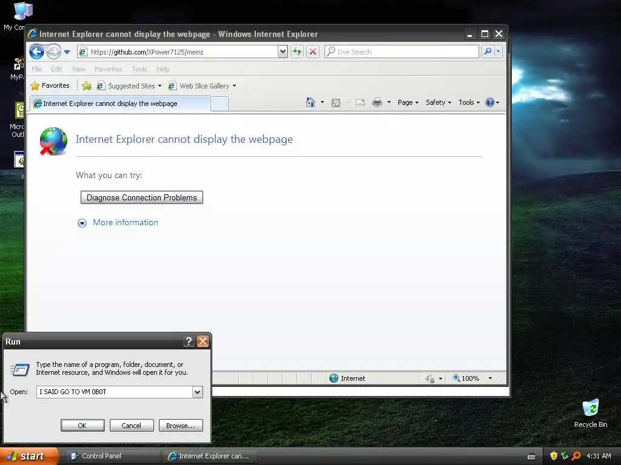Click the search magnifier button
This screenshot has width=621, height=465.
tap(488, 51)
